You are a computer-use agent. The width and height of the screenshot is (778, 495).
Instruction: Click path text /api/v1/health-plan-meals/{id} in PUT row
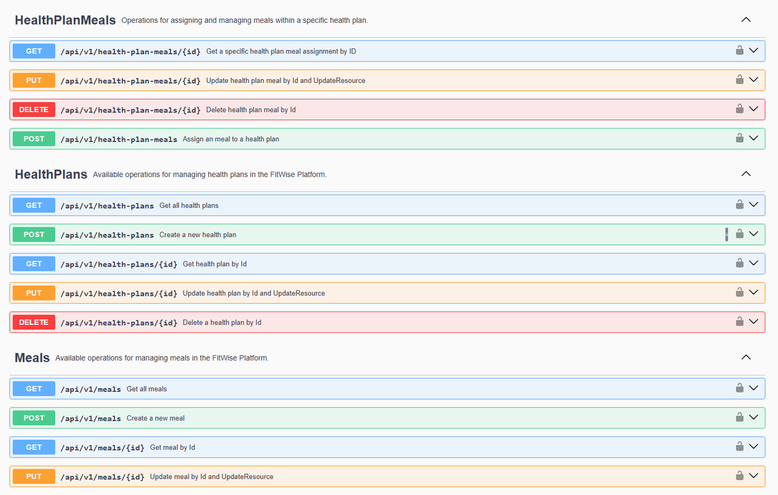(x=131, y=80)
